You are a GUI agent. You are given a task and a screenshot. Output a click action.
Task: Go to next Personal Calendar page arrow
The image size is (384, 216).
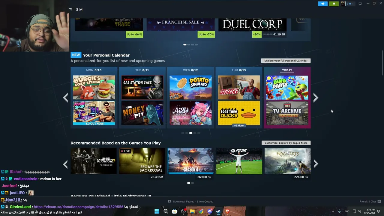point(316,97)
